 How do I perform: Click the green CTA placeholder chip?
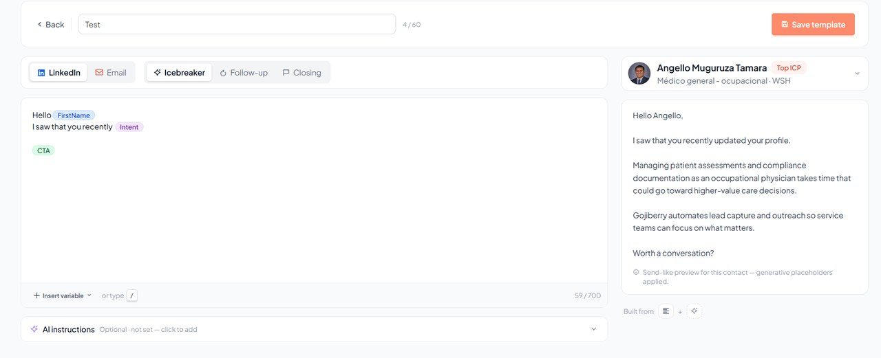[43, 150]
